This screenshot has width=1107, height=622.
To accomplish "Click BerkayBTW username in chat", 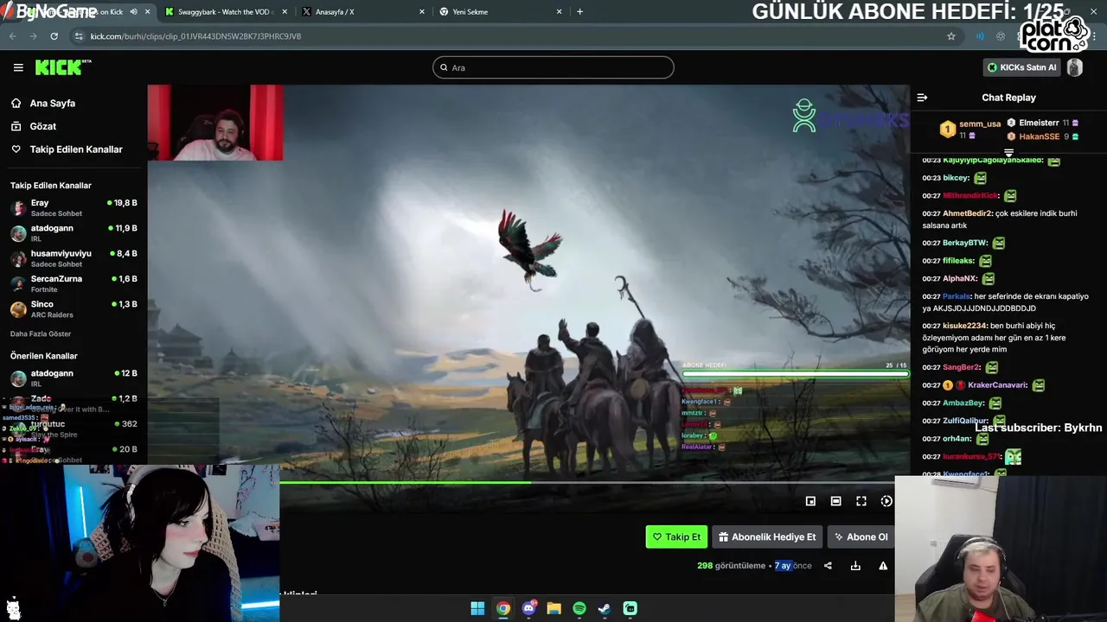I will 964,243.
